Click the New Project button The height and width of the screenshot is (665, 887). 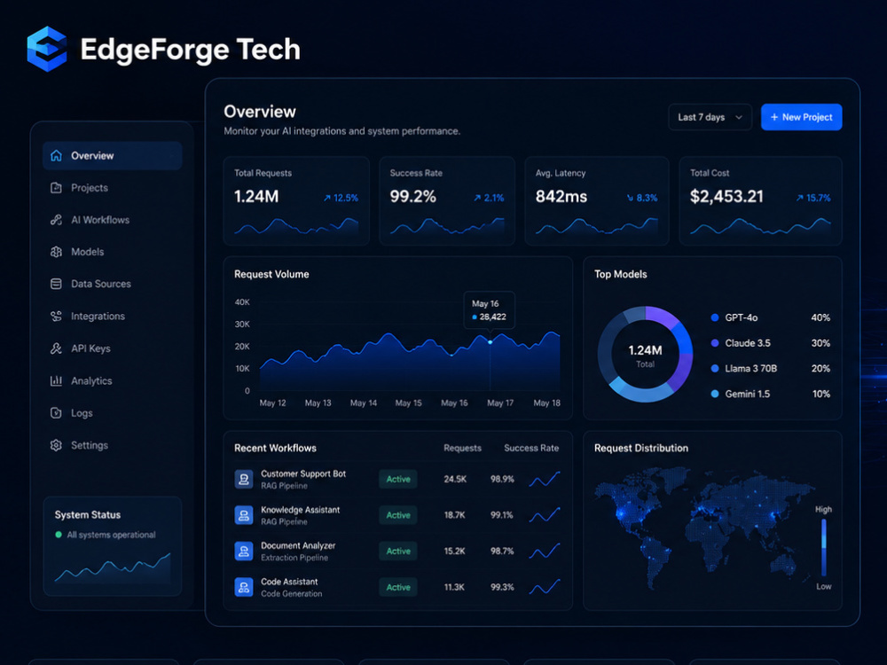pos(802,117)
